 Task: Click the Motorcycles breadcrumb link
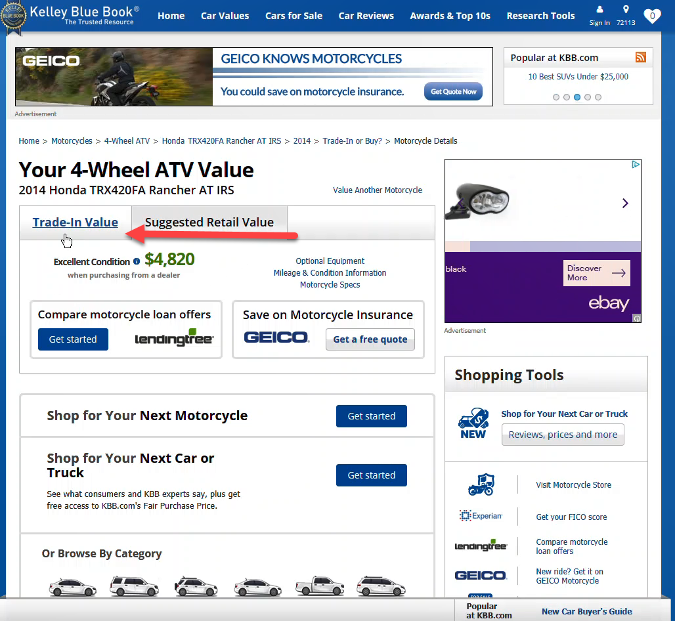72,141
